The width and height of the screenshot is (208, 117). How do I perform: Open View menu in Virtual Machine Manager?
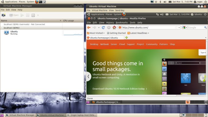(13, 10)
